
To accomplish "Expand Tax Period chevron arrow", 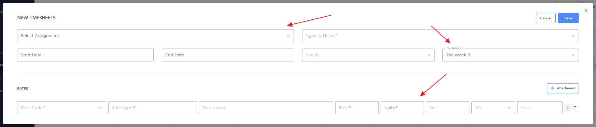I will (573, 55).
